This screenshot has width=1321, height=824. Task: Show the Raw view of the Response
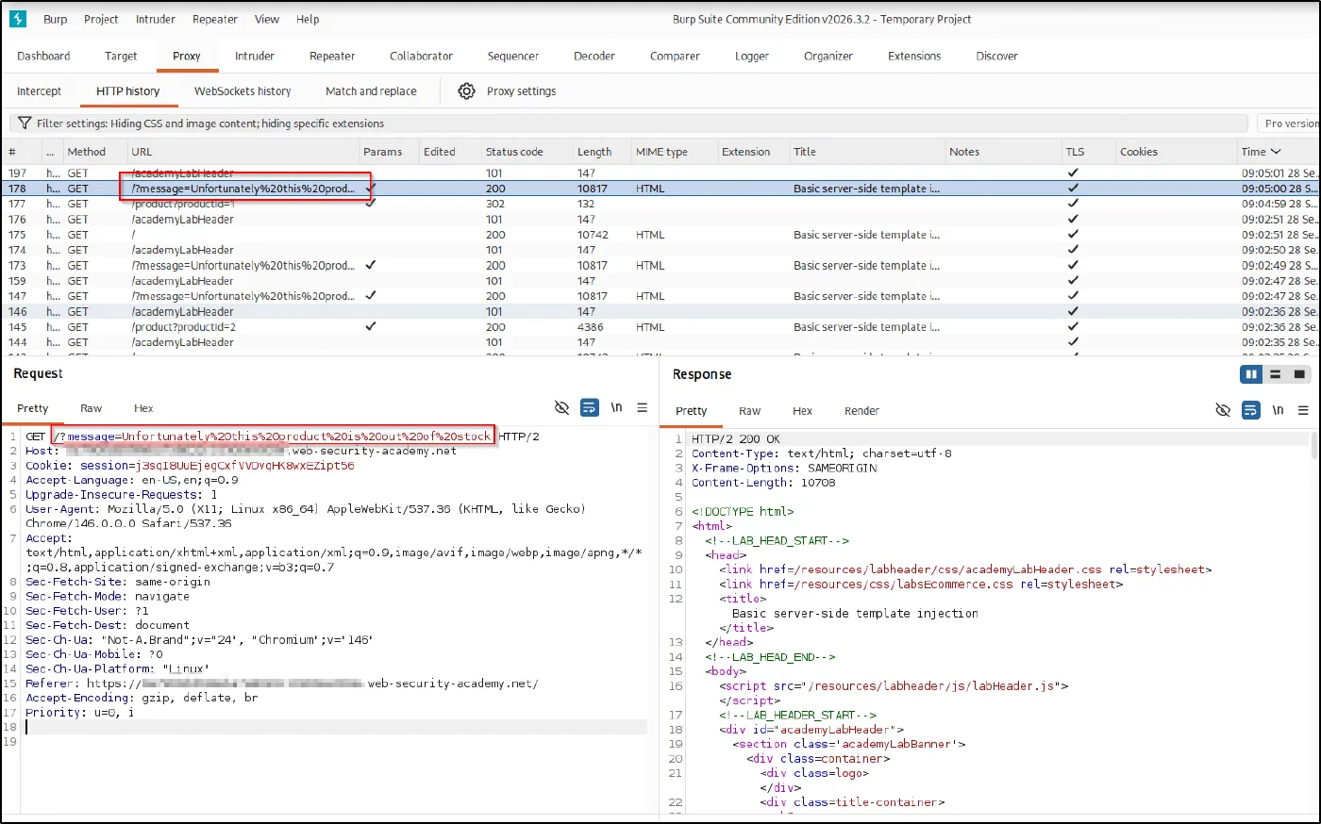pyautogui.click(x=749, y=411)
